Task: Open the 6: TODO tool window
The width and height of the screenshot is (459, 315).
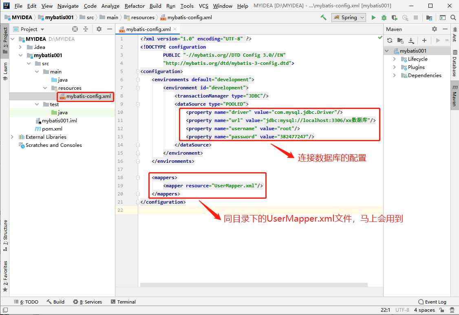Action: [26, 302]
